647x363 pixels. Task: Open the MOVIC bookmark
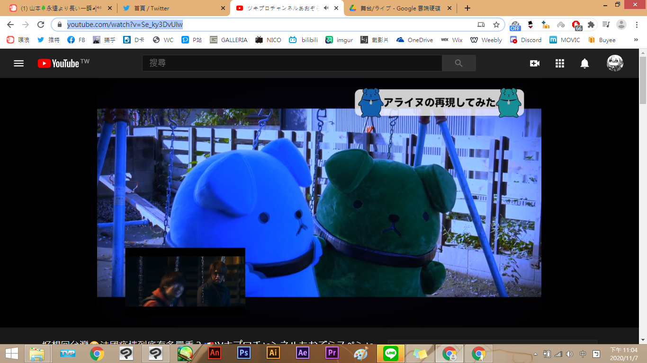(565, 40)
